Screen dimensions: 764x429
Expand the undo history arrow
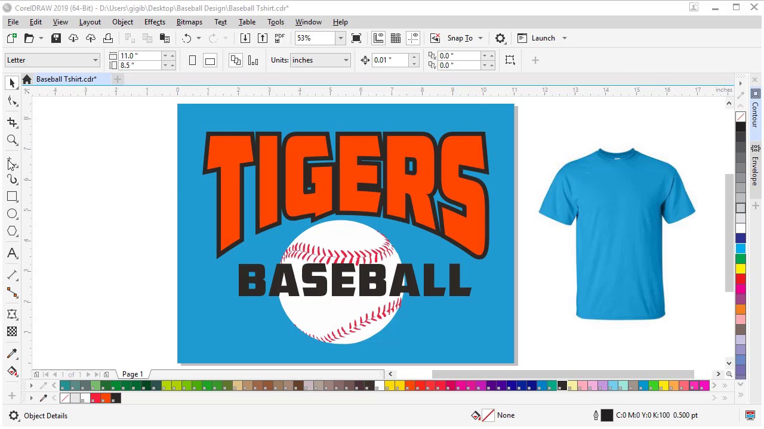point(199,38)
